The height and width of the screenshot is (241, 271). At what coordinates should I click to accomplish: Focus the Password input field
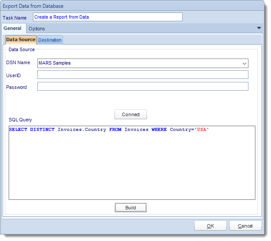point(143,86)
